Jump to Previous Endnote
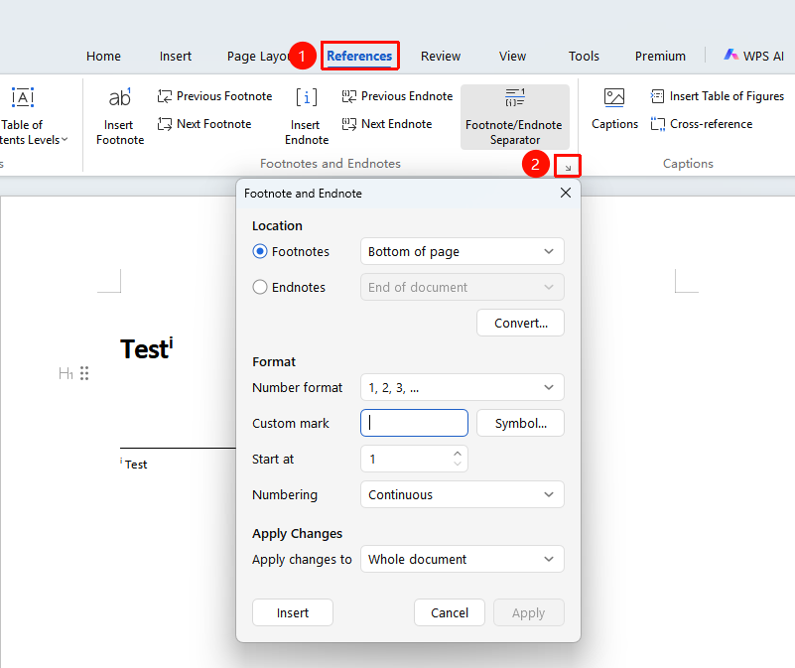 pyautogui.click(x=397, y=96)
